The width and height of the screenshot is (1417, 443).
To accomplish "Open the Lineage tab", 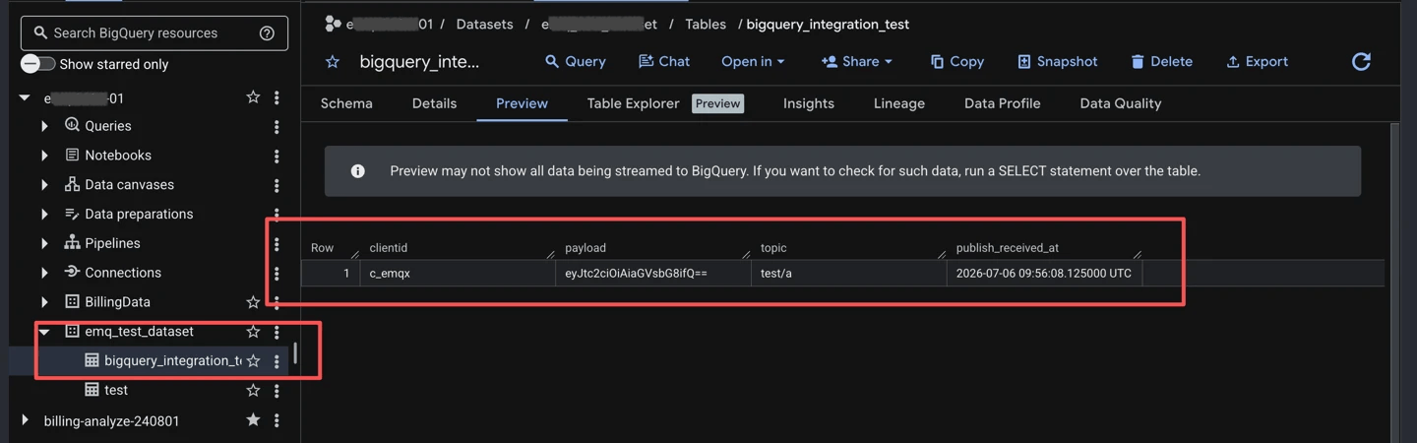I will (899, 103).
